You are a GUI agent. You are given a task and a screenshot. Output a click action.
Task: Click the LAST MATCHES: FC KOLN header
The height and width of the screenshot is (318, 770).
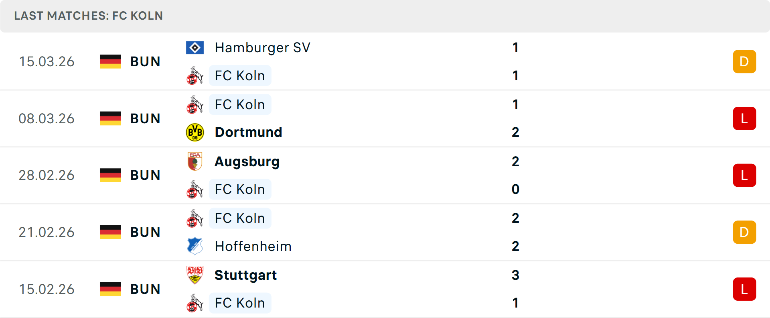88,16
